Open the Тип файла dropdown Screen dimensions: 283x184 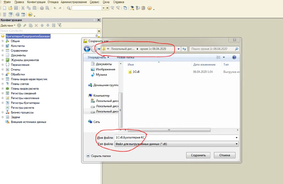click(237, 144)
